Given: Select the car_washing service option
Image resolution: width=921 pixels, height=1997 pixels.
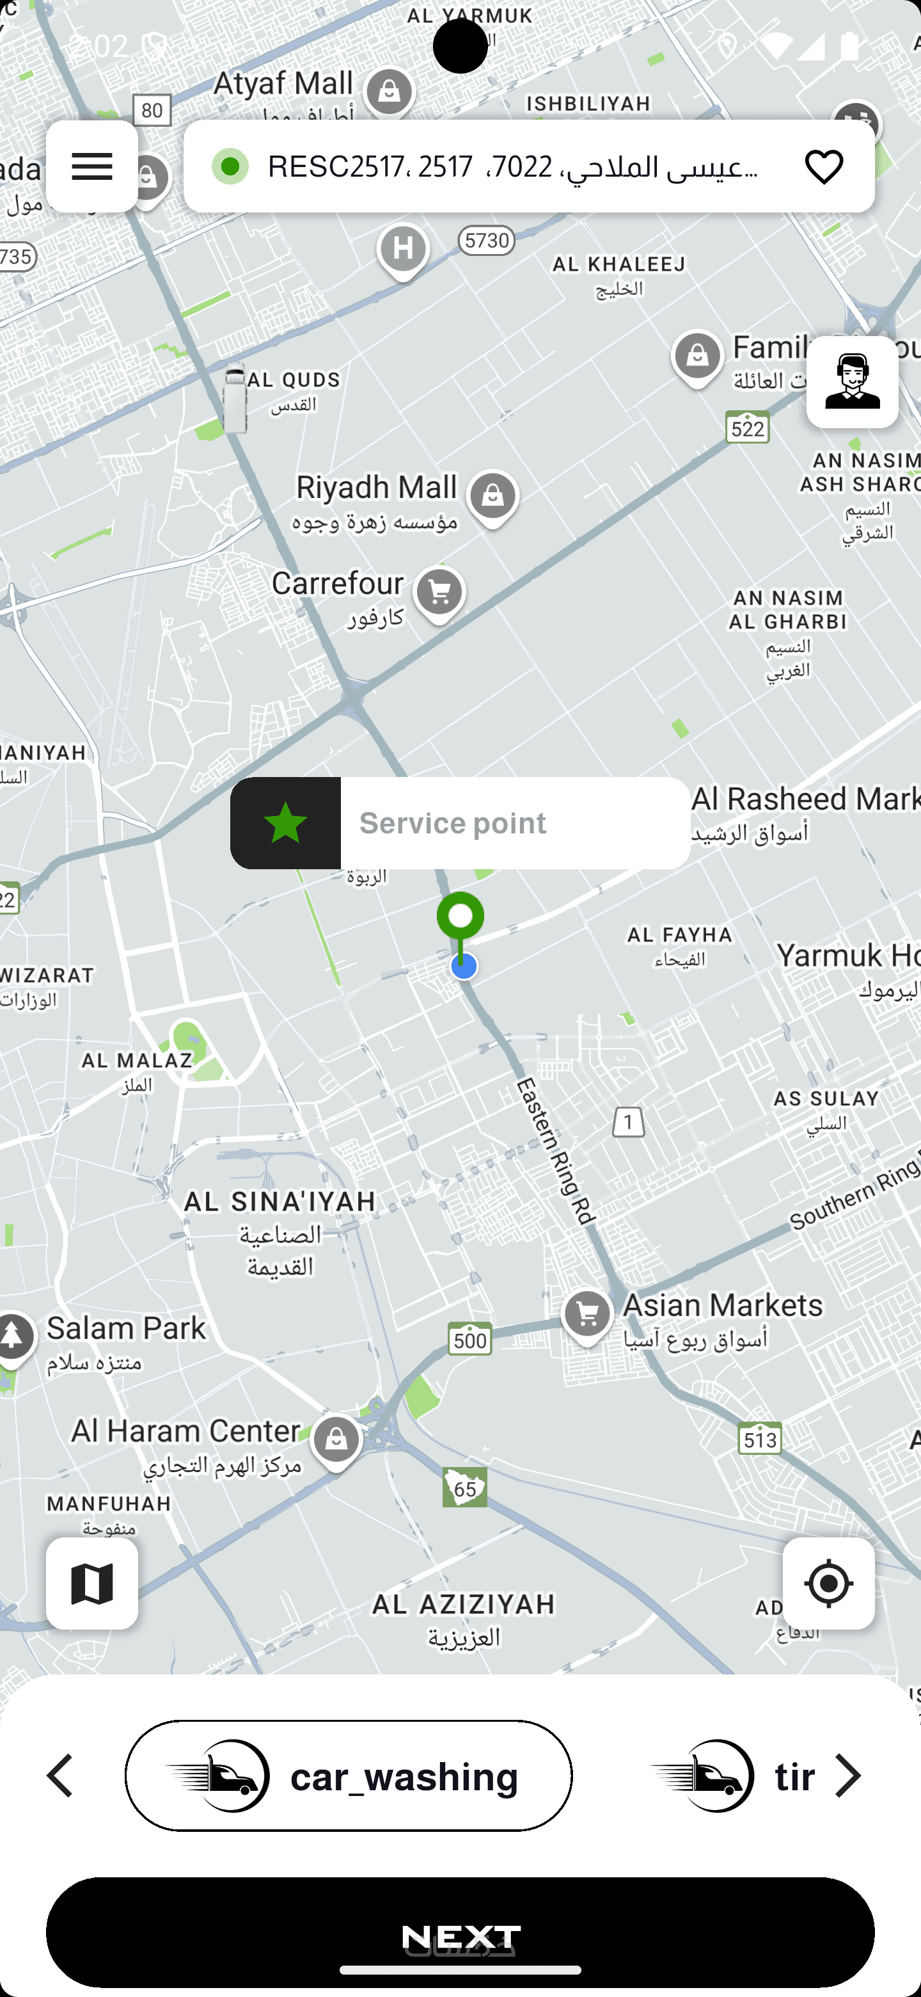Looking at the screenshot, I should click(x=349, y=1776).
